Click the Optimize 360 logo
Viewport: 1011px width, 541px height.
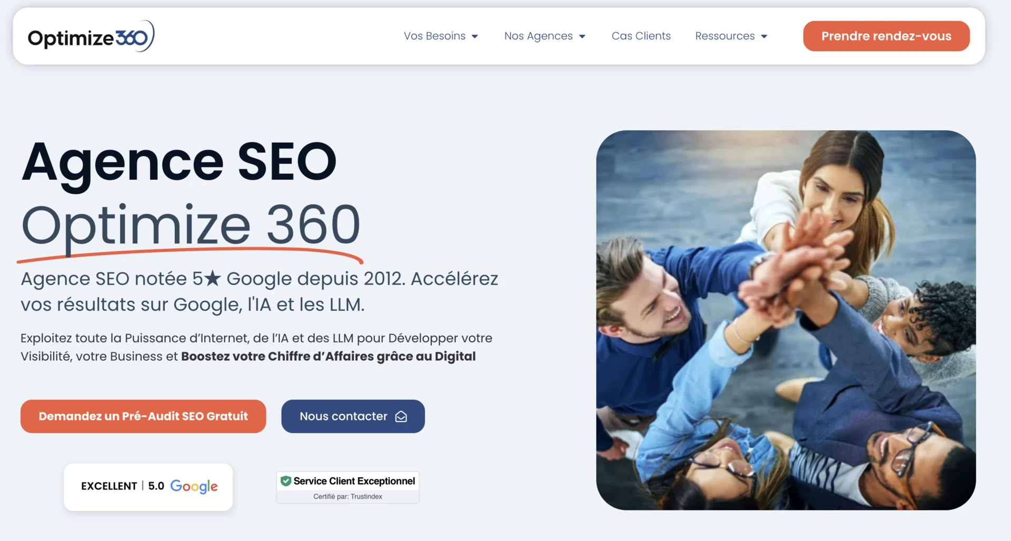(x=91, y=36)
